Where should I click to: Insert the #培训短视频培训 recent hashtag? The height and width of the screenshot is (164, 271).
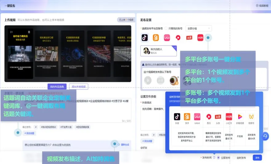click(x=48, y=127)
